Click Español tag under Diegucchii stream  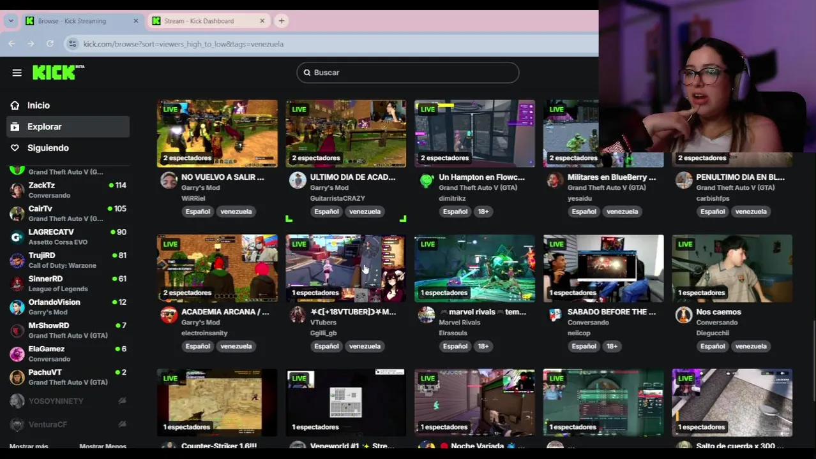click(x=713, y=346)
